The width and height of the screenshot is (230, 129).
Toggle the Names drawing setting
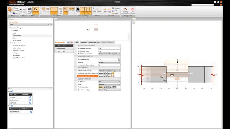[x=78, y=10]
